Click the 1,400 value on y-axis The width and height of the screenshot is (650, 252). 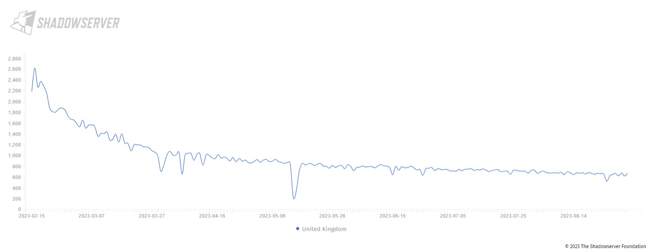pos(14,134)
